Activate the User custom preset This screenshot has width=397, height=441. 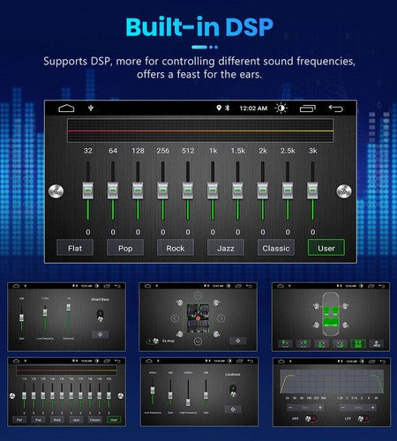(x=326, y=248)
